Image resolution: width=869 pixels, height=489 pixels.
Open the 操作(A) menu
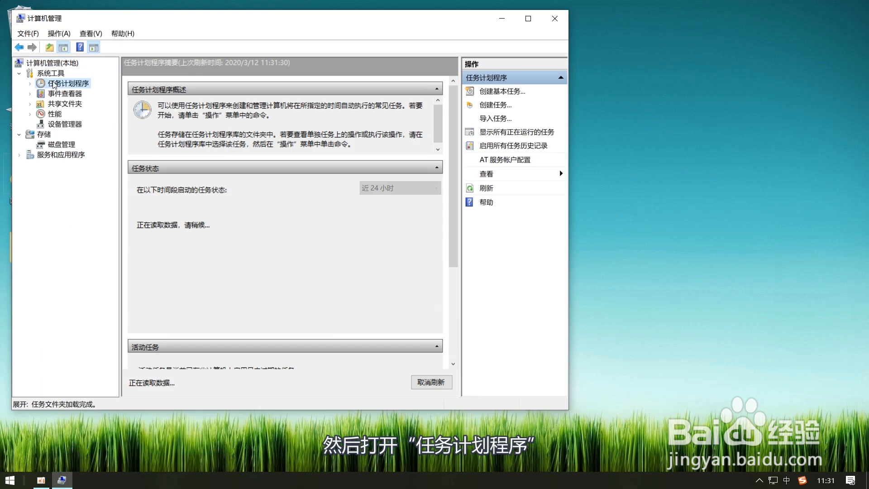click(59, 34)
